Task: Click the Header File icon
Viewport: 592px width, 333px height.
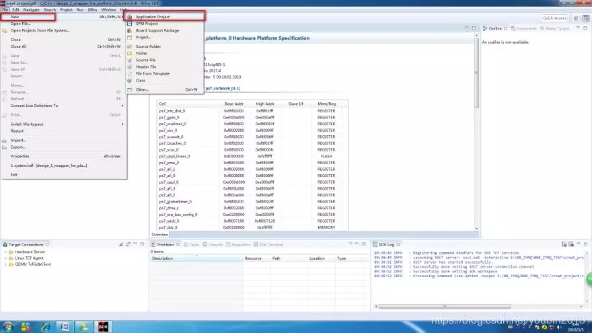Action: 129,67
